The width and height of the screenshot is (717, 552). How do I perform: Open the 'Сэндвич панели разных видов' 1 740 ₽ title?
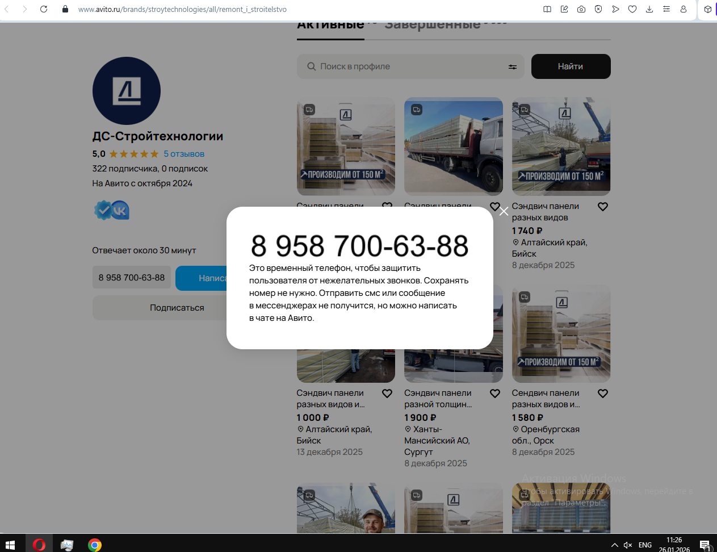pyautogui.click(x=546, y=212)
